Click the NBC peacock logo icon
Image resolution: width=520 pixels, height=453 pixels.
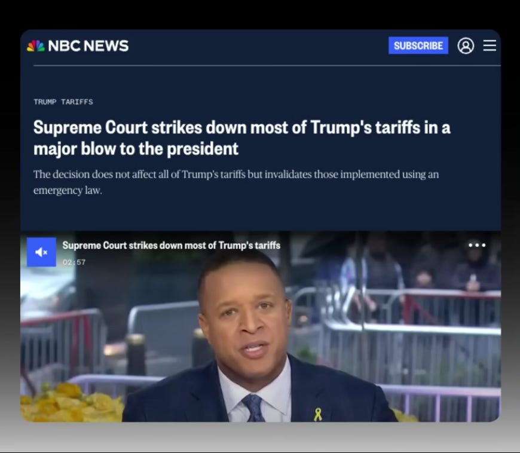click(x=36, y=46)
